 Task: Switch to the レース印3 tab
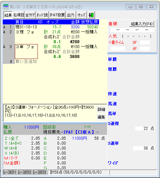[x=40, y=172]
